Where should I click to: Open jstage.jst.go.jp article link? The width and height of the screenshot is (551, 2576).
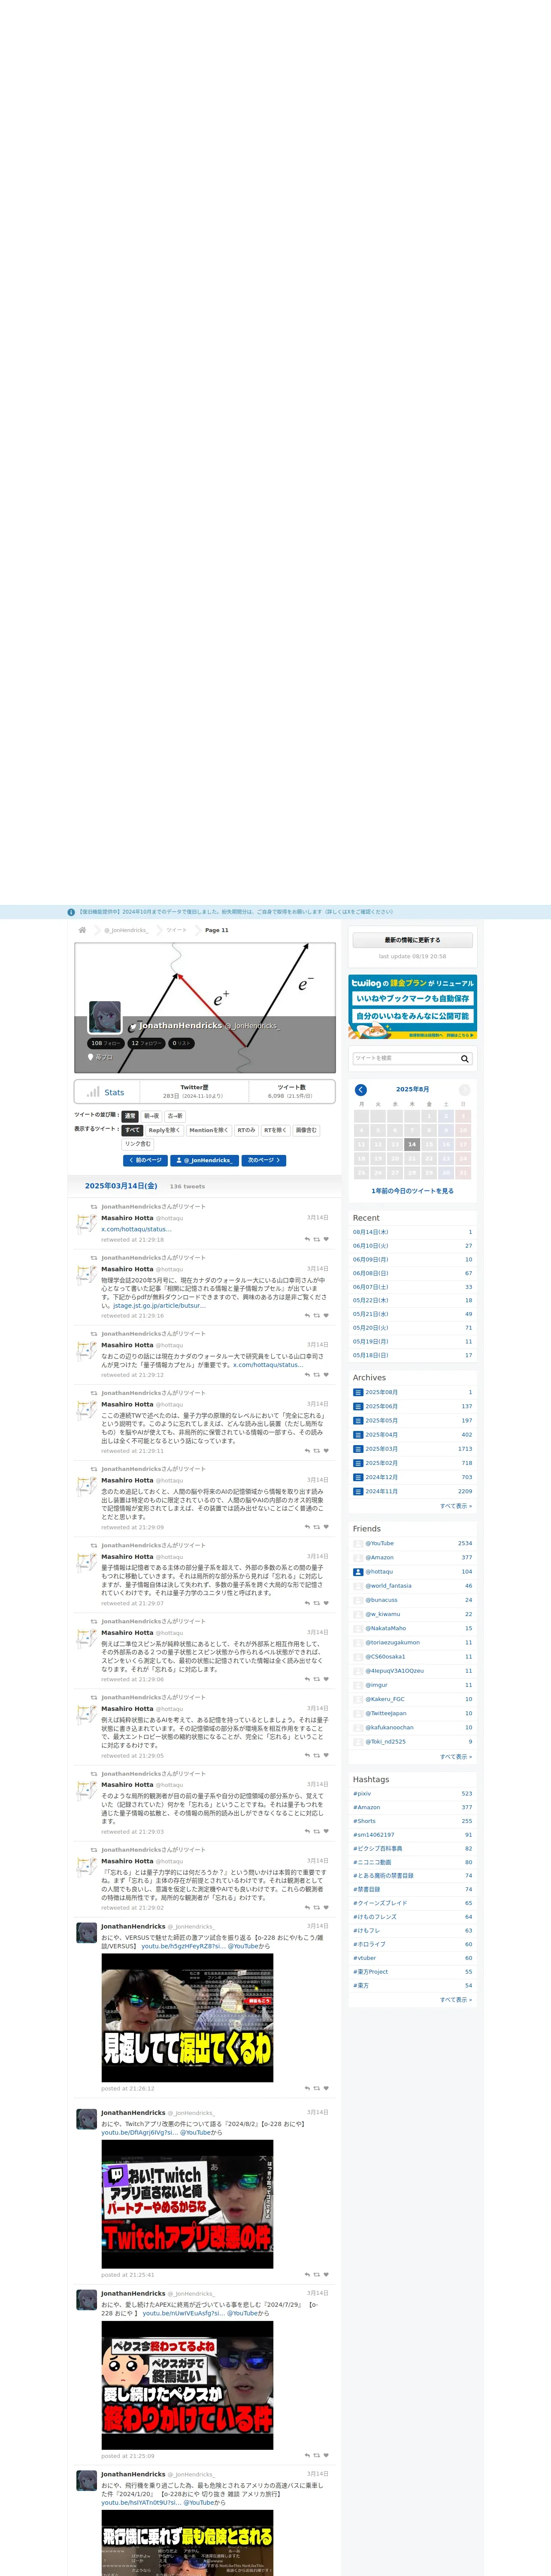(x=159, y=1305)
